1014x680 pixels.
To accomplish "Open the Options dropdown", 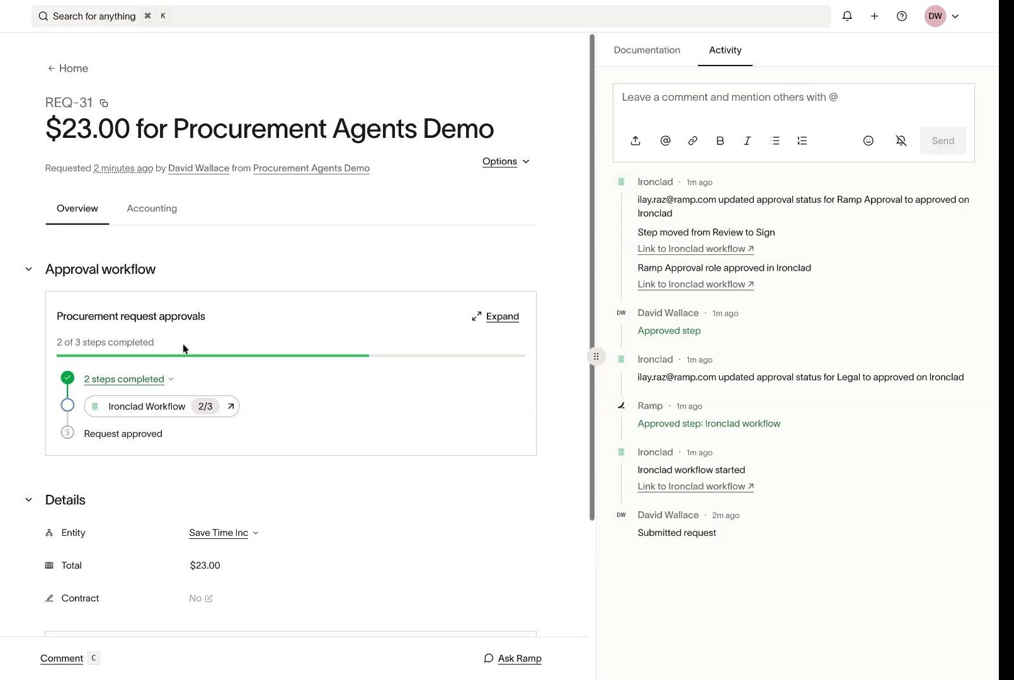I will (506, 161).
